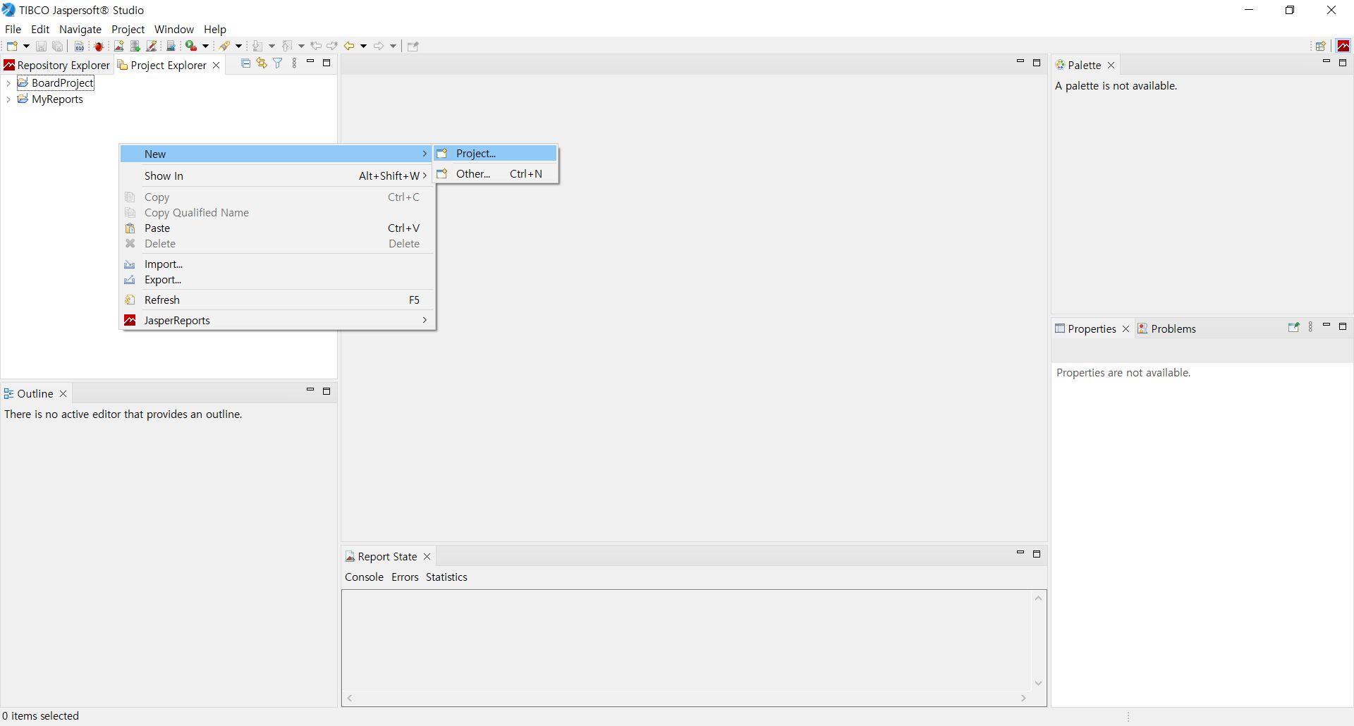Screen dimensions: 1354x726
Task: Click the Pin Editor toolbar icon
Action: 413,46
